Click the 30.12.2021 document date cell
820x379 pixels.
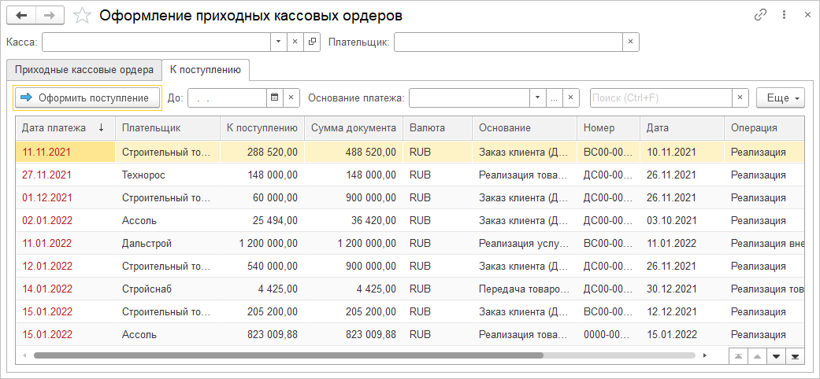point(682,289)
